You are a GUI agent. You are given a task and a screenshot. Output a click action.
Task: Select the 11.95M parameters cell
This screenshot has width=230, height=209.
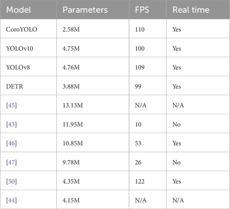tap(93, 124)
